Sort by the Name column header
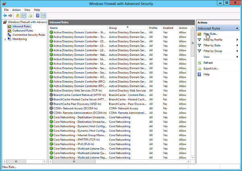 tap(78, 28)
